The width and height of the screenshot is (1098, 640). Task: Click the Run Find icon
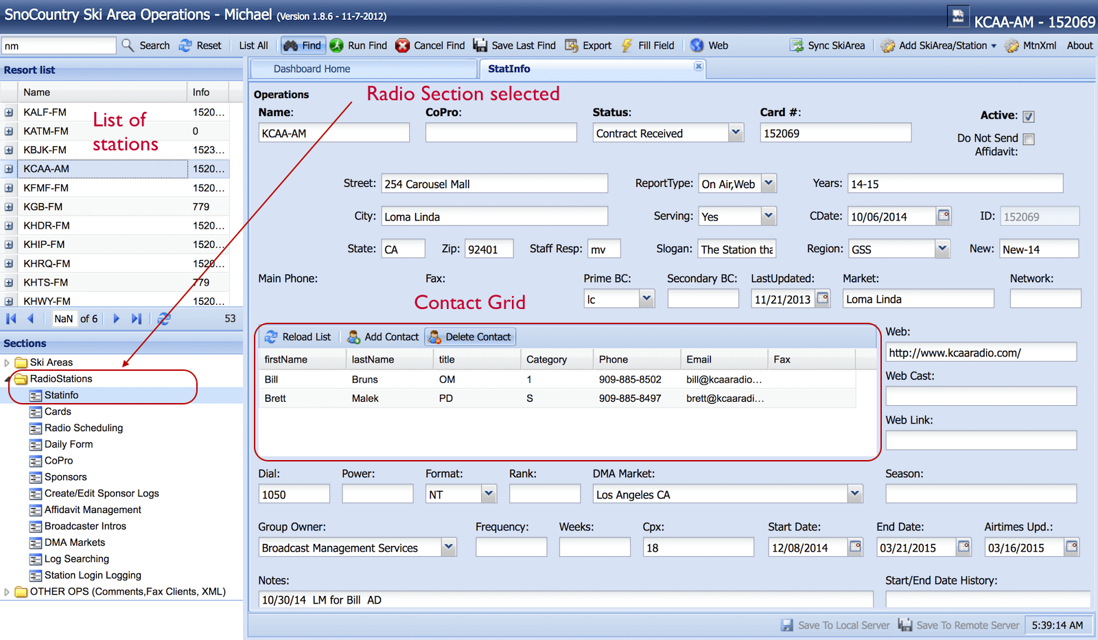(336, 45)
